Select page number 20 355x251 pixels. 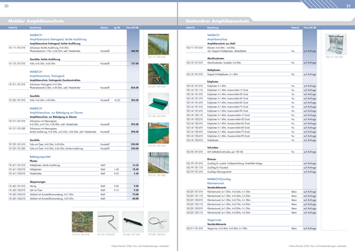click(6, 6)
